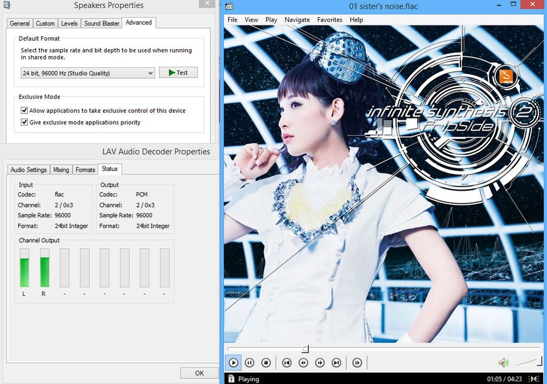The image size is (547, 384).
Task: Close the media player window
Action: [x=533, y=4]
